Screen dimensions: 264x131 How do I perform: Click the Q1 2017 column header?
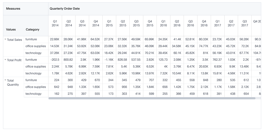pos(217,23)
